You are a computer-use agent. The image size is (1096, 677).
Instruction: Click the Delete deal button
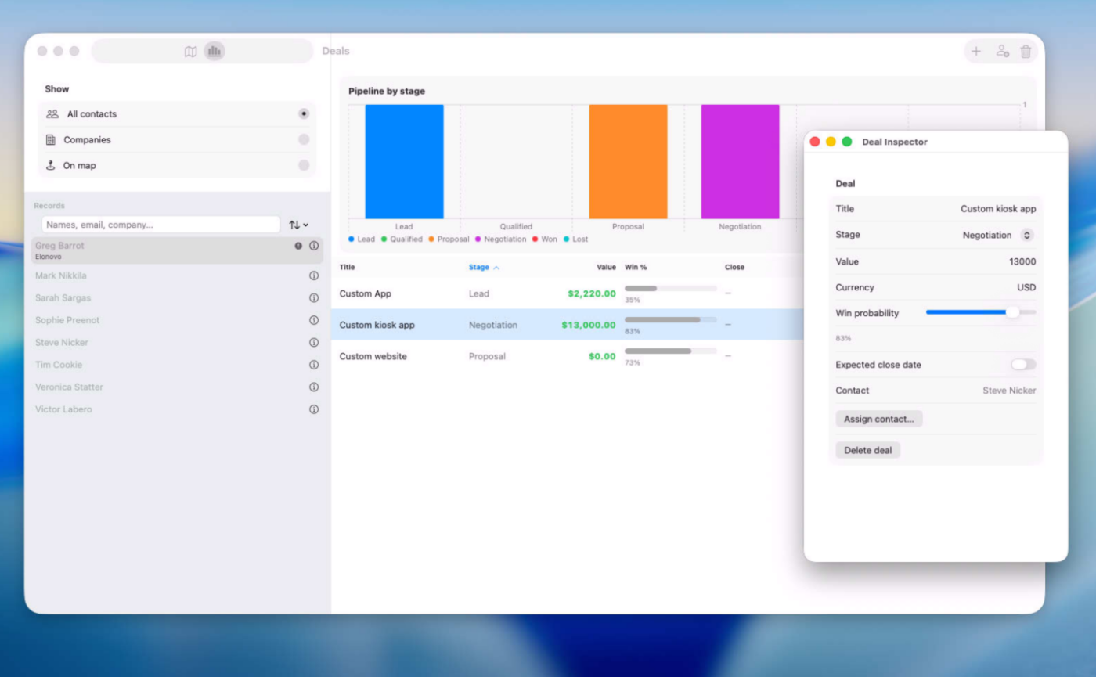867,451
